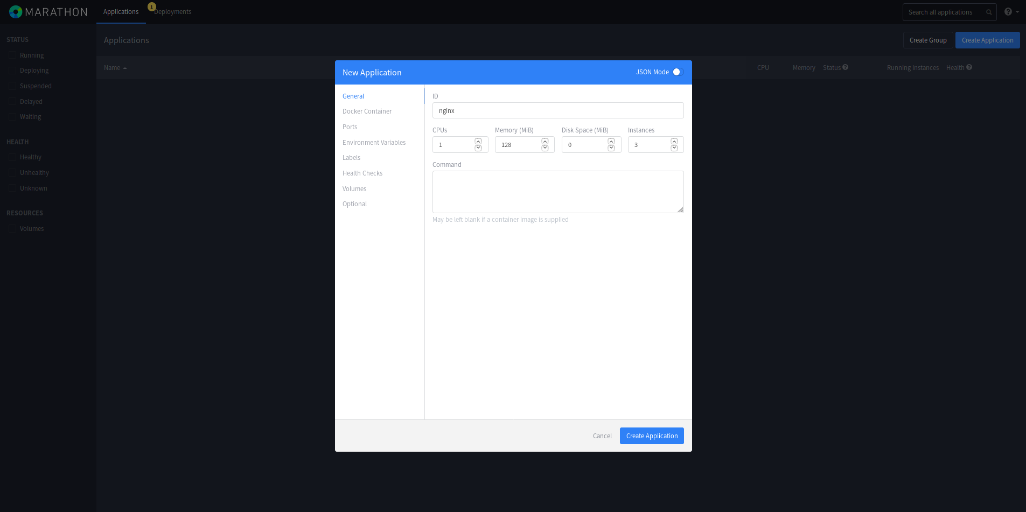Click the page header Create Application button
The width and height of the screenshot is (1026, 512).
(987, 40)
